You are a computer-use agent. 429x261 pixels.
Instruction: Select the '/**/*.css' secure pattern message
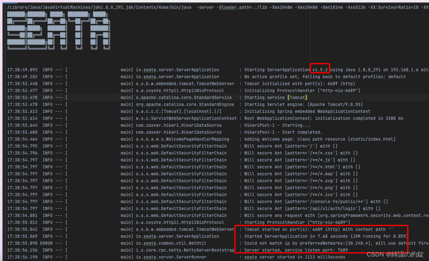tap(301, 153)
